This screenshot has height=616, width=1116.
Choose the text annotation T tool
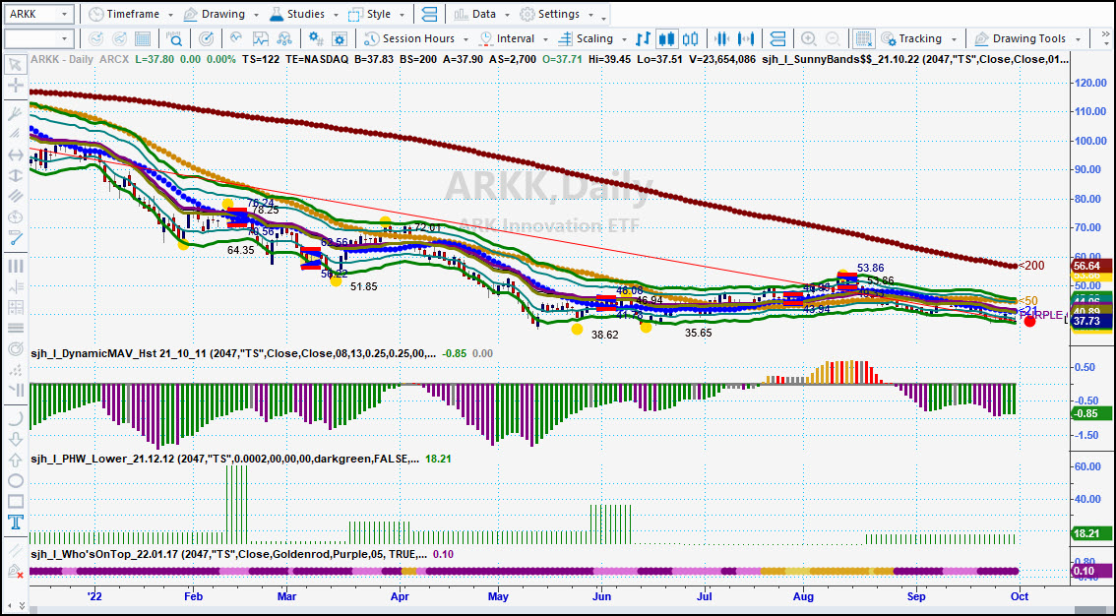point(14,523)
